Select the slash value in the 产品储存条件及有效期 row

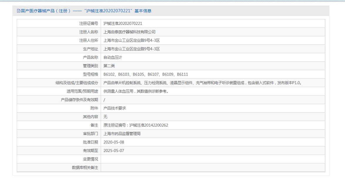(104, 100)
